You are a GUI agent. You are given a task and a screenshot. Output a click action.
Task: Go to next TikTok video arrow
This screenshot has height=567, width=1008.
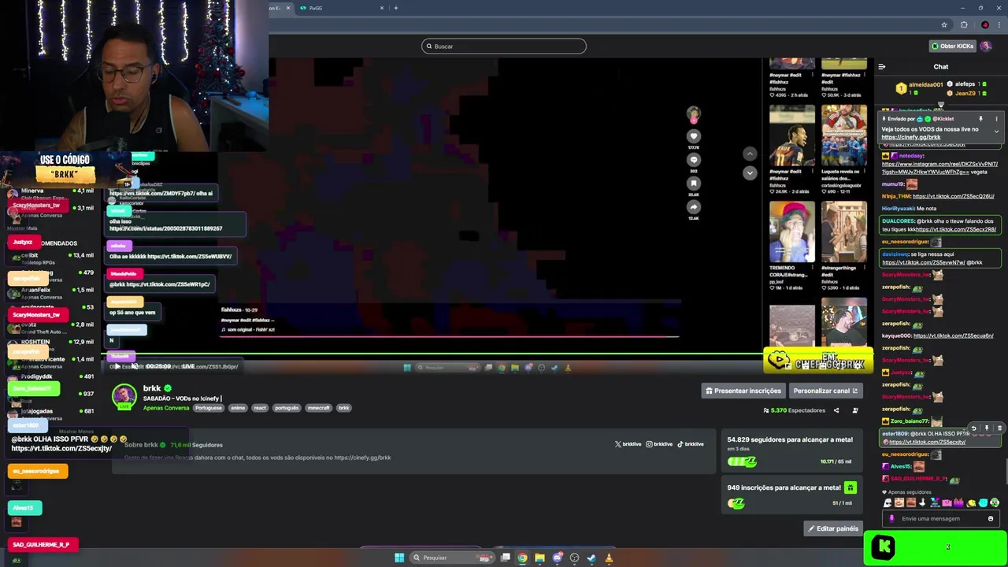[x=750, y=172]
